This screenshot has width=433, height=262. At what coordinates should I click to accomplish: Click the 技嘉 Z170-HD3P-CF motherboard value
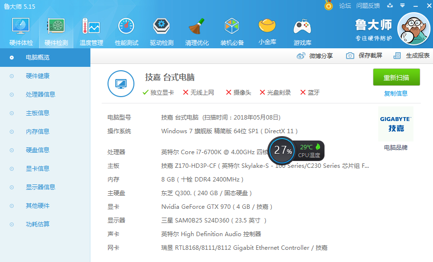[x=265, y=166]
